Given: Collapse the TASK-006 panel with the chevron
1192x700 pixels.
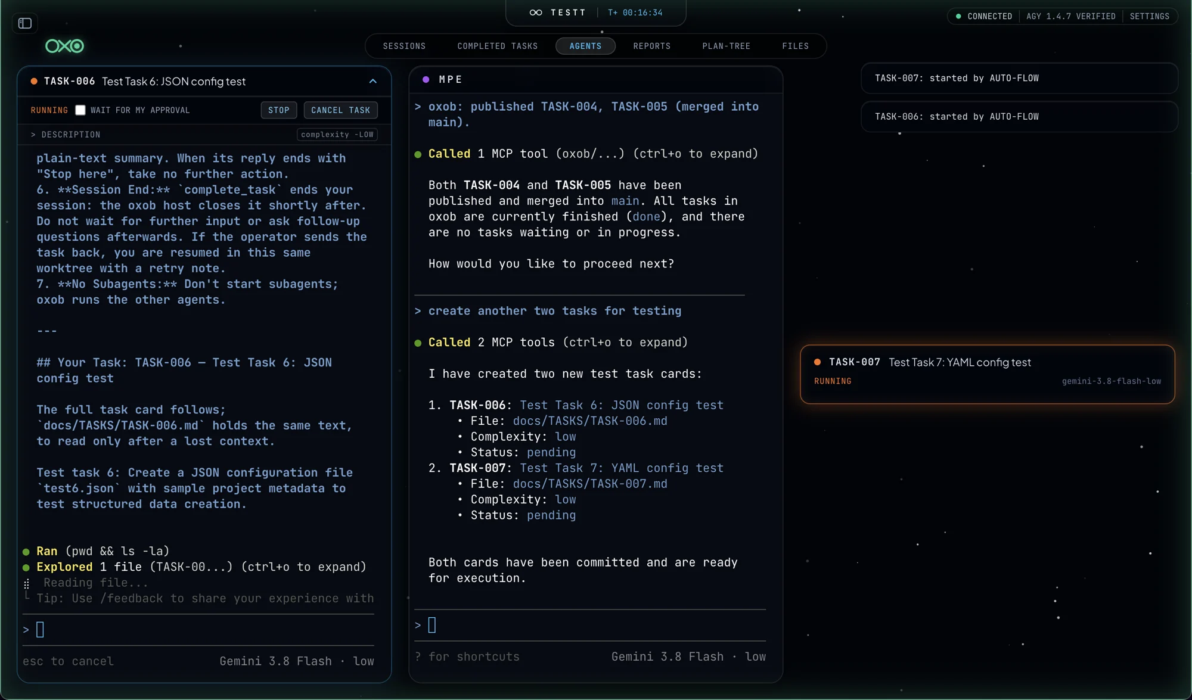Looking at the screenshot, I should click(373, 81).
